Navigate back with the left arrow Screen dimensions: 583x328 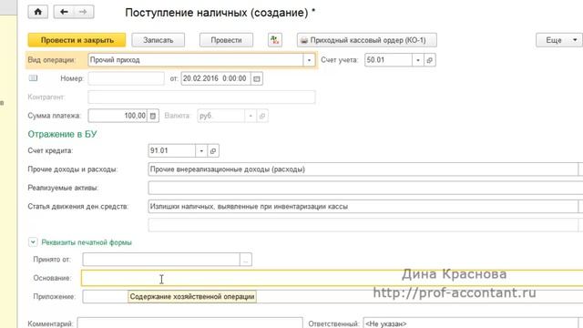[64, 12]
